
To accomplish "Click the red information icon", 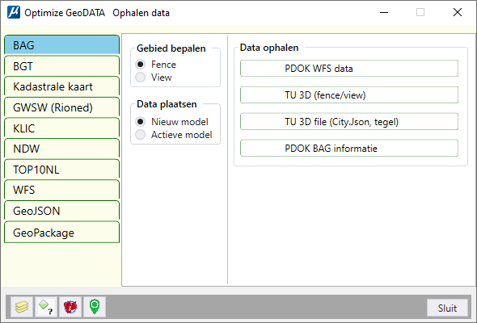I will point(70,307).
